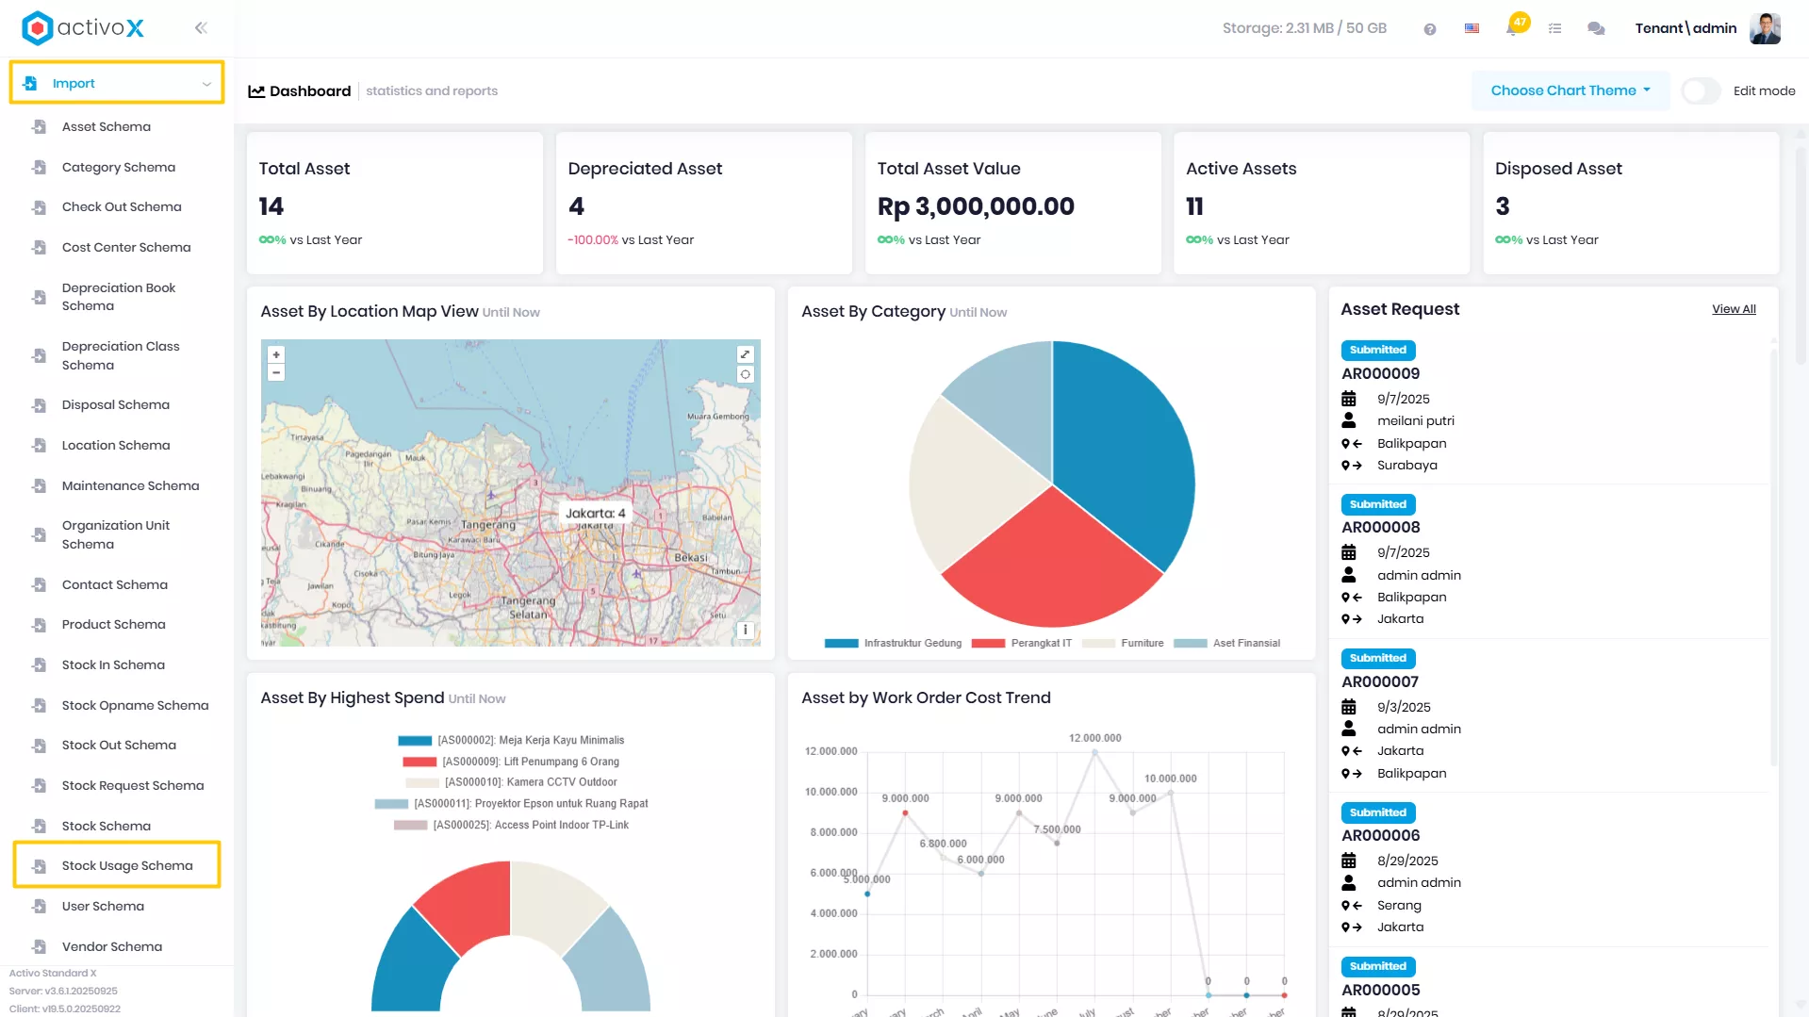Zoom out on the location map

tap(276, 373)
